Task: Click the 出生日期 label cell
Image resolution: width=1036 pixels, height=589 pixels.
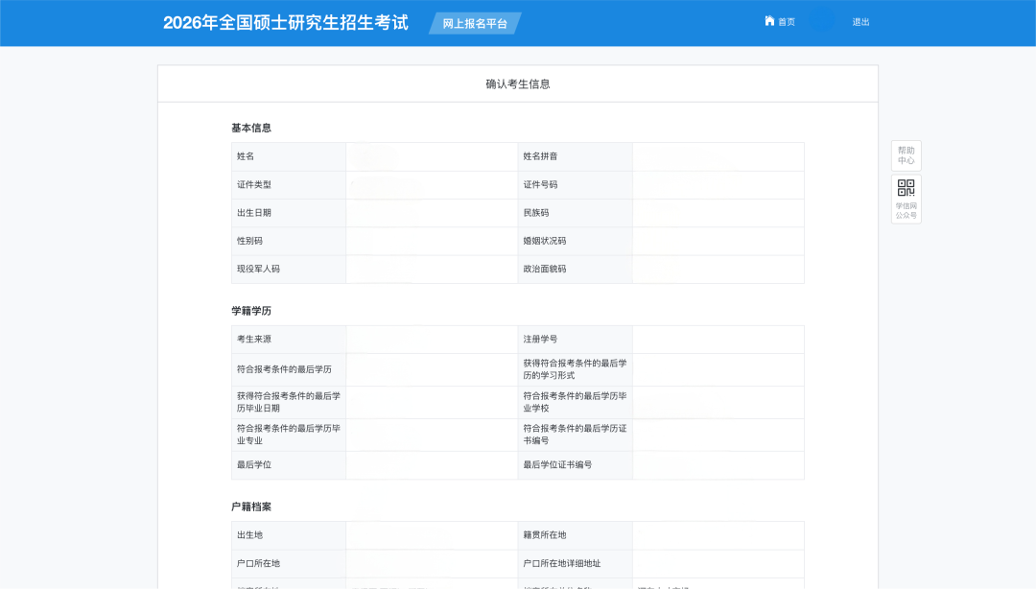Action: pyautogui.click(x=254, y=213)
